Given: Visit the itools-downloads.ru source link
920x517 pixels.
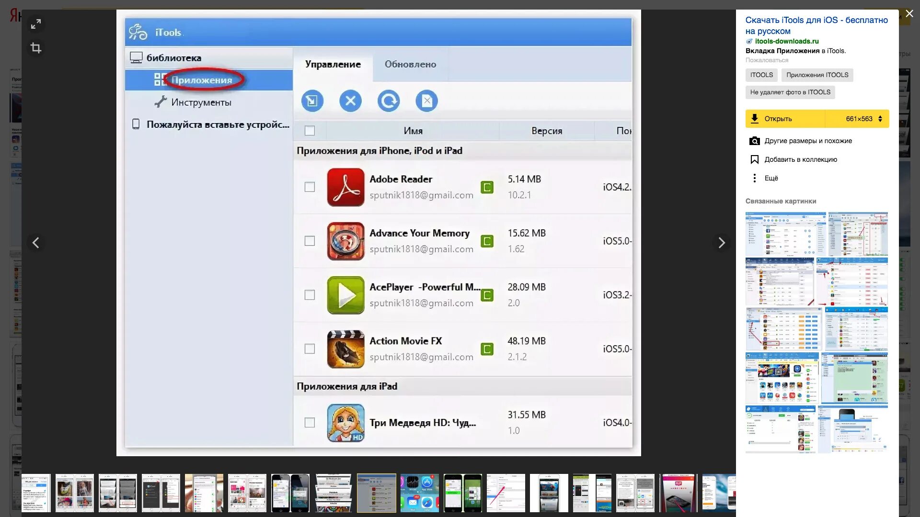Looking at the screenshot, I should coord(786,41).
